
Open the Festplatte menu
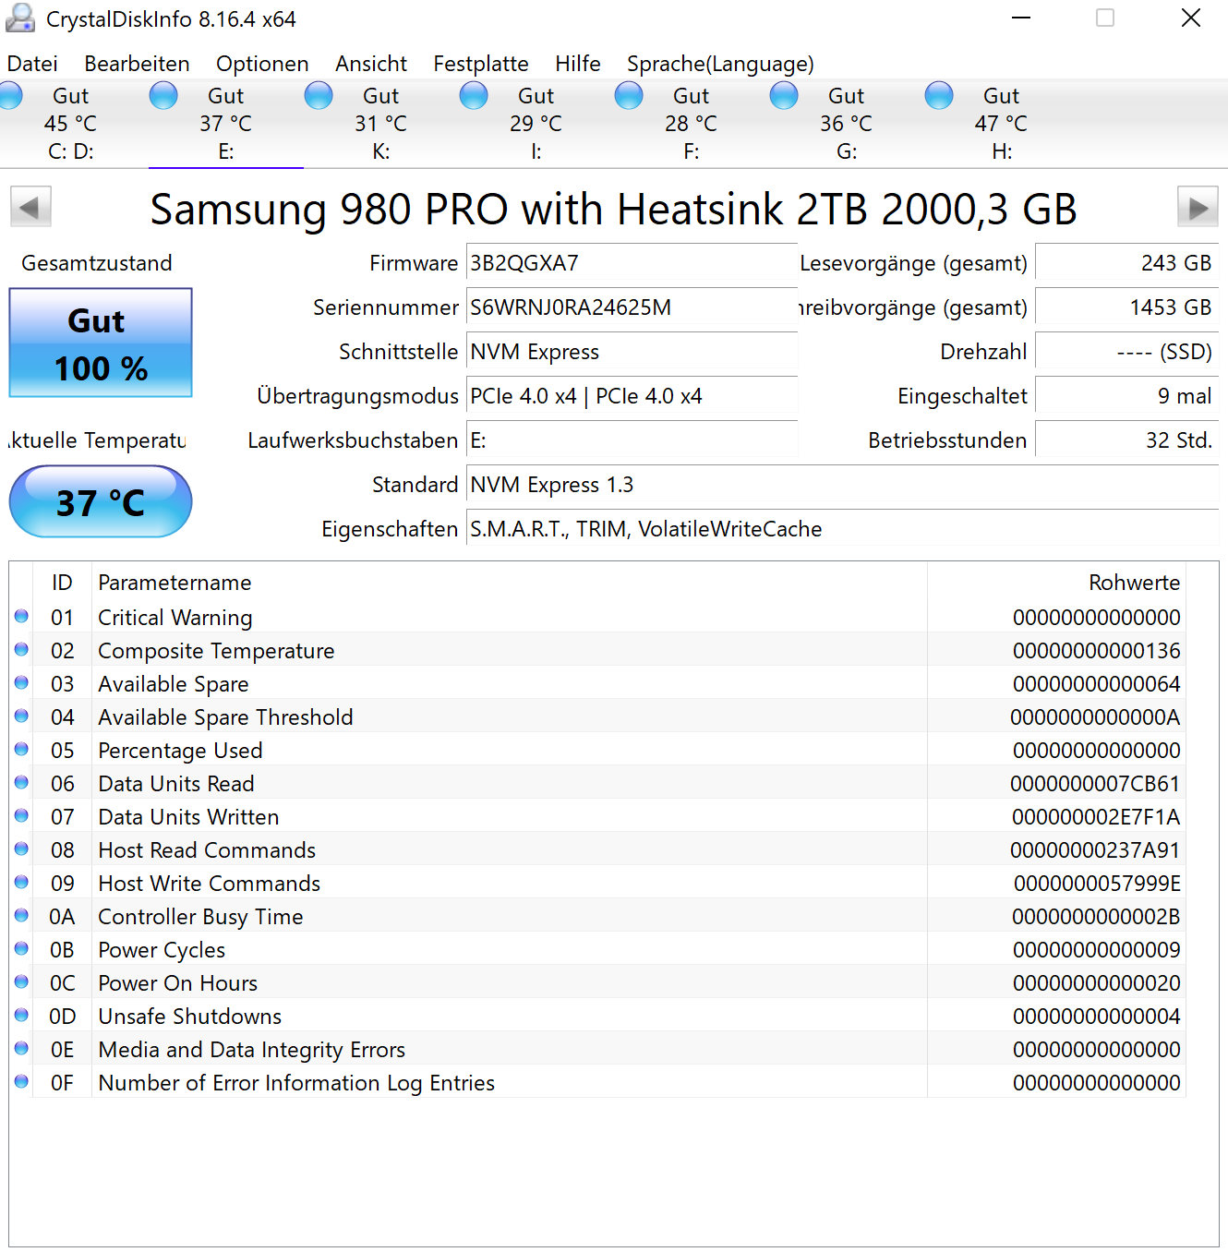(481, 64)
